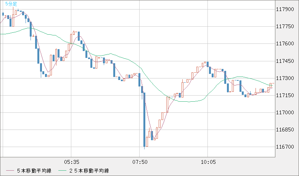Click the 117000 price axis label
299x176 pixels.
285,113
